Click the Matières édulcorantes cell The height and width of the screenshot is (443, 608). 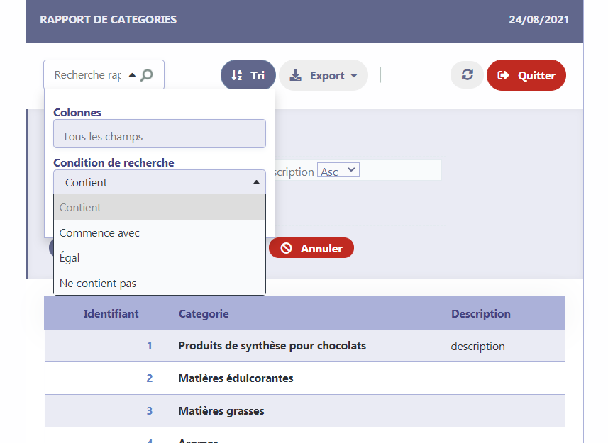(x=236, y=378)
